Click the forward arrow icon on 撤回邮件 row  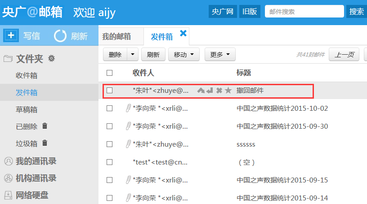201,90
